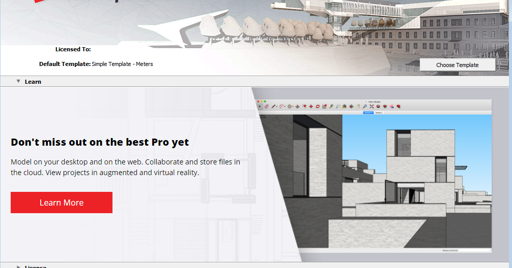Click the Choose Template button
This screenshot has height=268, width=512.
click(458, 65)
